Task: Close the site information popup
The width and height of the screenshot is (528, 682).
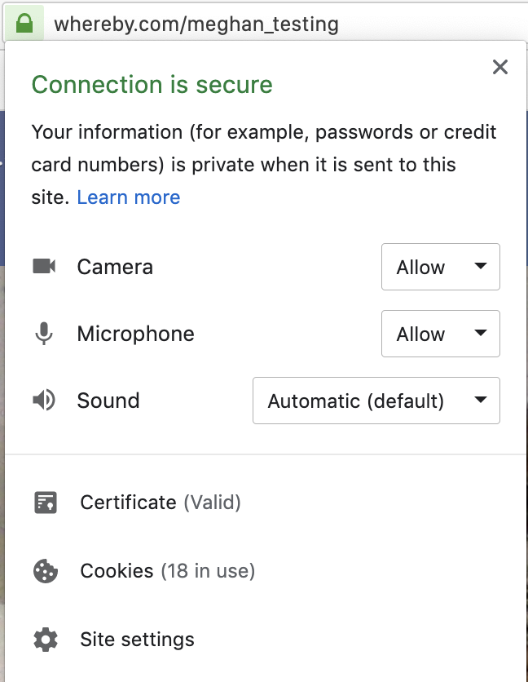Action: pos(500,67)
